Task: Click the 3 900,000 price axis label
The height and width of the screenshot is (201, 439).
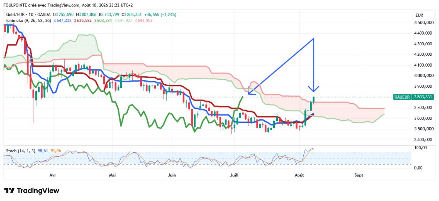Action: coord(423,86)
